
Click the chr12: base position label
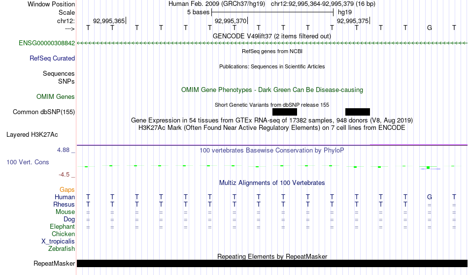pos(66,21)
